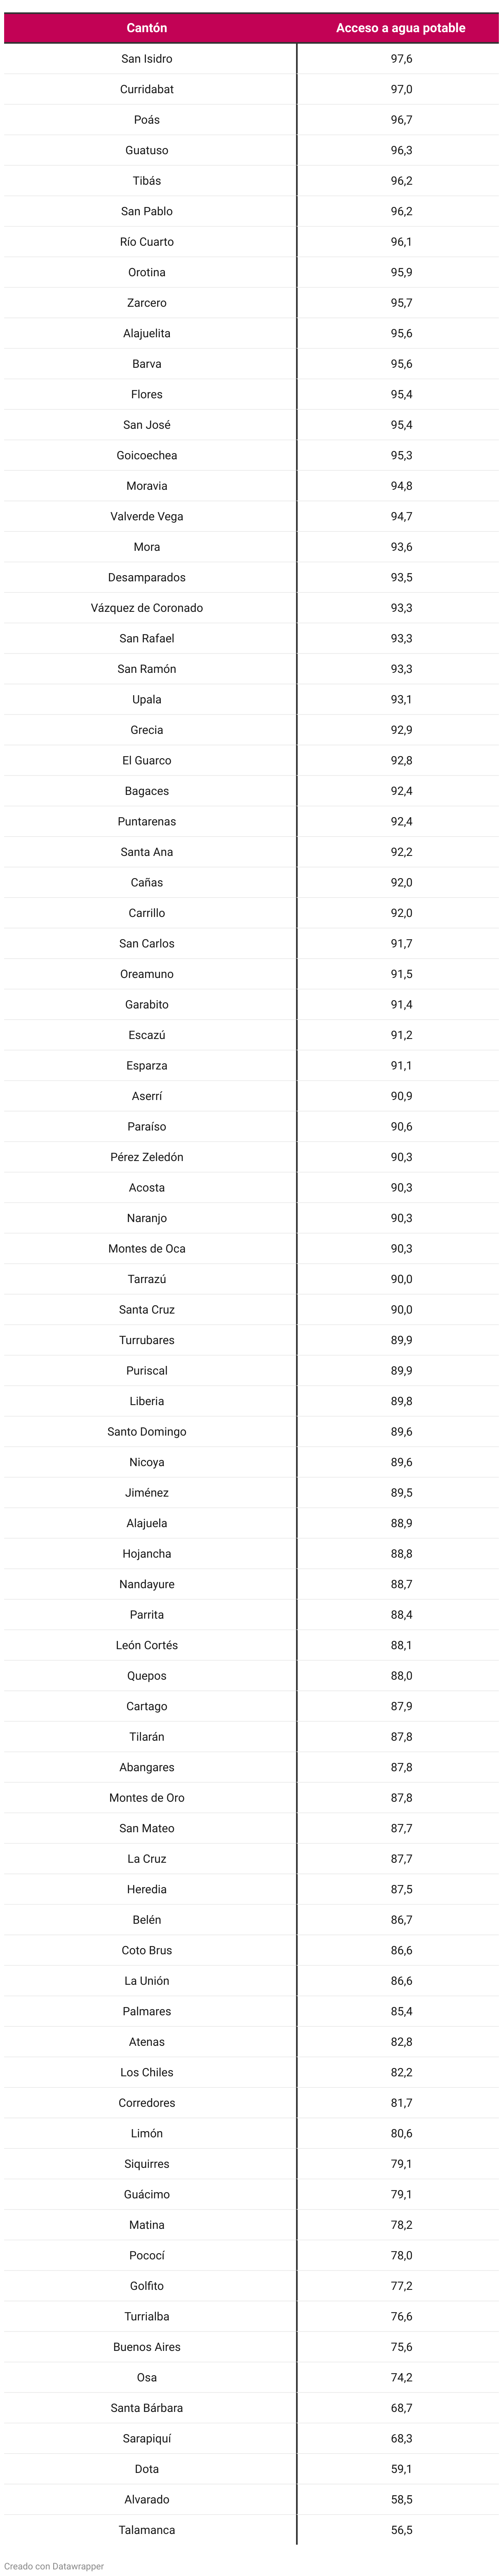Click Talamanca's 56,5 value
The height and width of the screenshot is (2576, 503).
pos(401,2530)
